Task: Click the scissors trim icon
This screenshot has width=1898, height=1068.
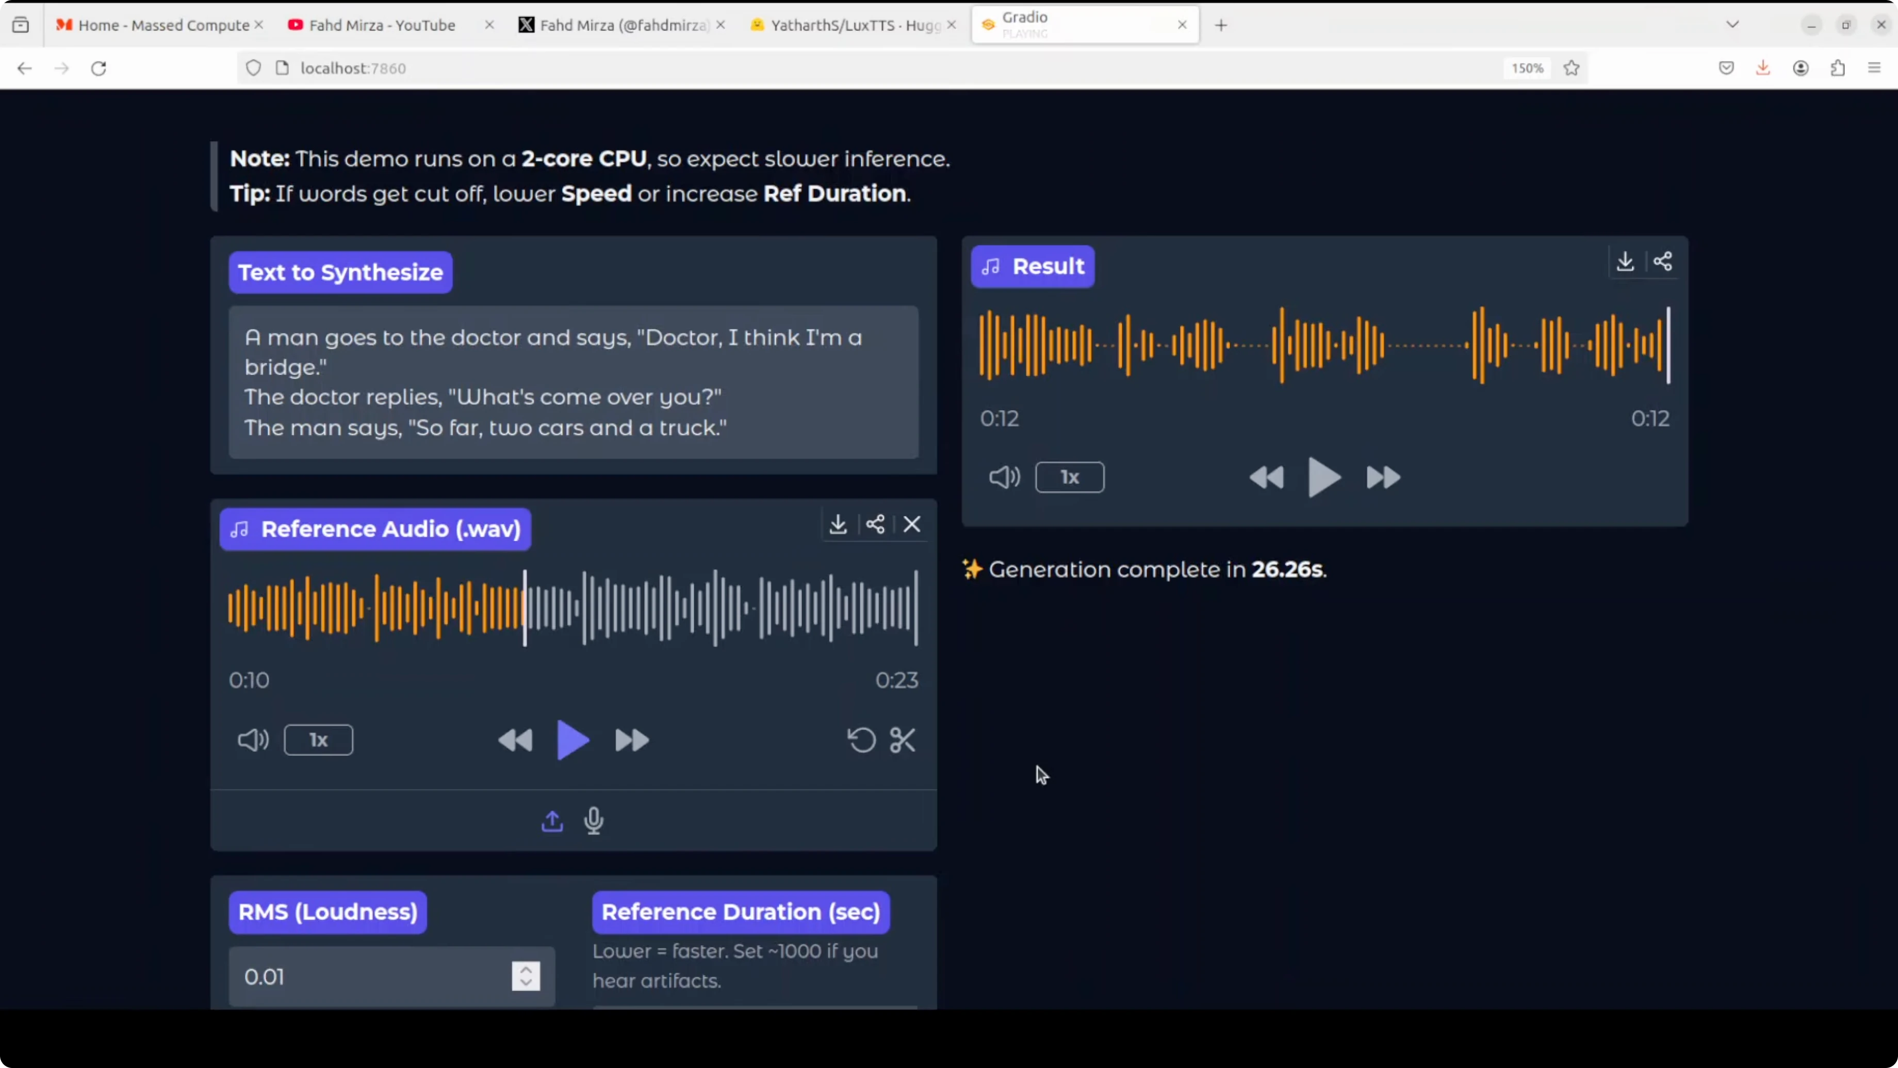Action: (903, 740)
